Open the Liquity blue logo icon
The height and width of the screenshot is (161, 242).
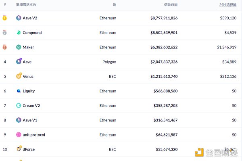click(19, 91)
